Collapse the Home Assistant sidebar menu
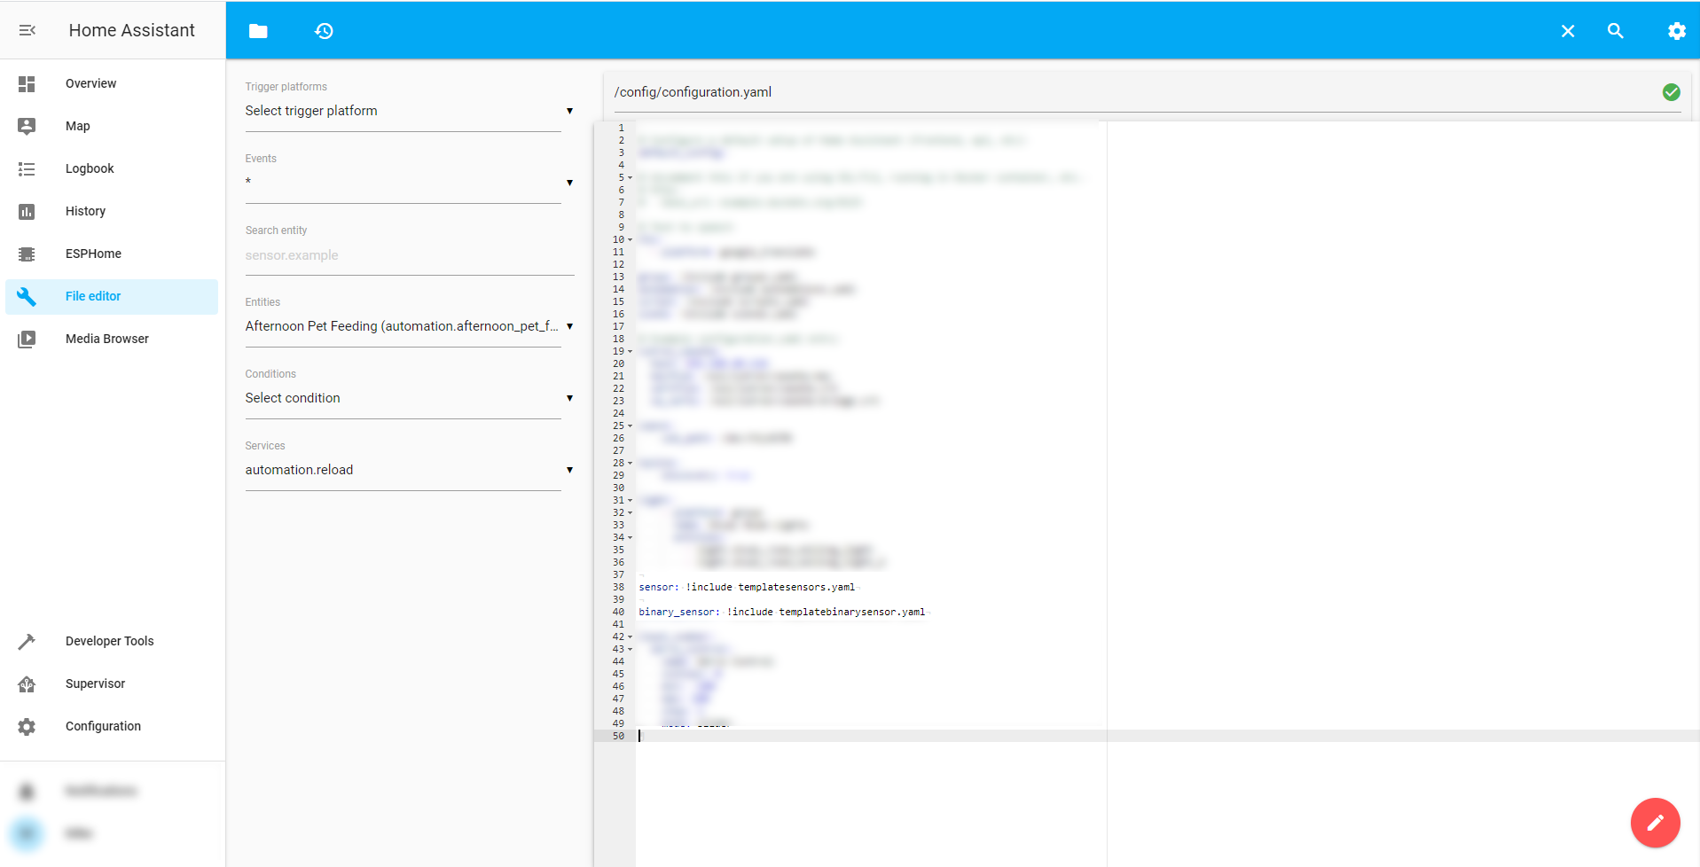Viewport: 1700px width, 867px height. pos(27,30)
